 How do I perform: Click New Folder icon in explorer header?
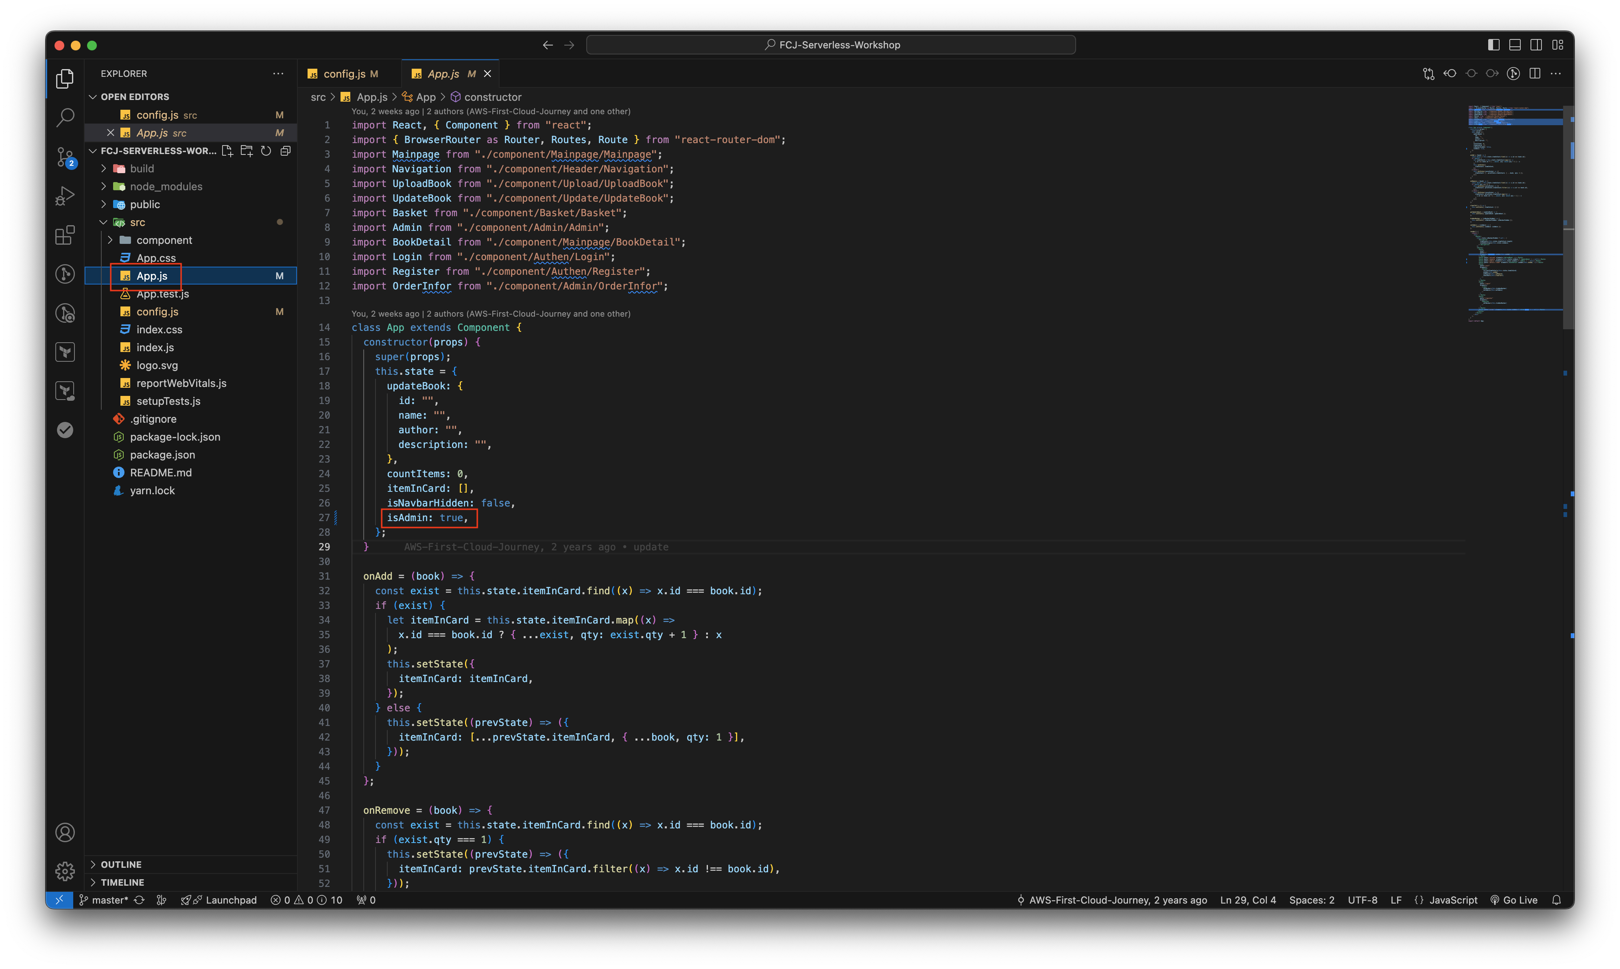pos(247,151)
